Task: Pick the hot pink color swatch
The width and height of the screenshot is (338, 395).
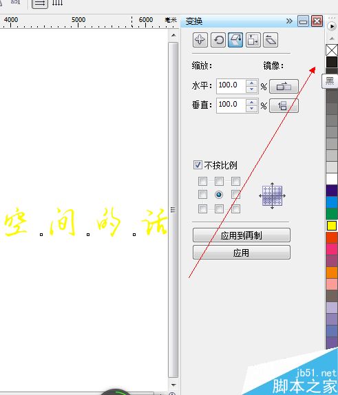Action: pos(332,249)
